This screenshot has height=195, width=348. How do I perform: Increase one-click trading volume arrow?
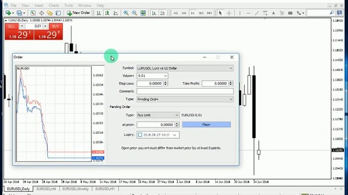pos(45,26)
